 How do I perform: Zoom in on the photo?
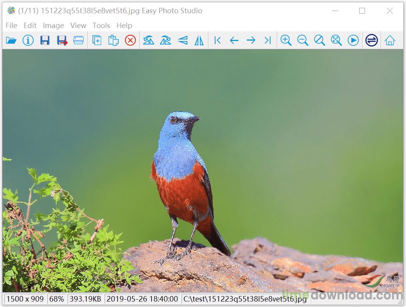(x=286, y=40)
